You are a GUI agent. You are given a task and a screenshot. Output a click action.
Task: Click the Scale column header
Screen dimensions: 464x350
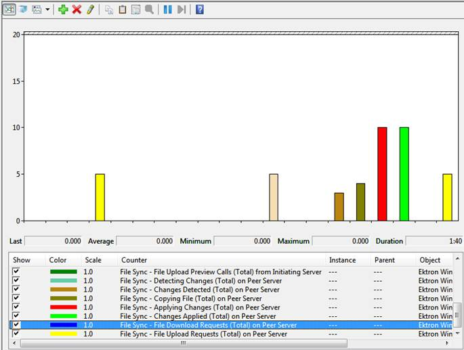(93, 260)
